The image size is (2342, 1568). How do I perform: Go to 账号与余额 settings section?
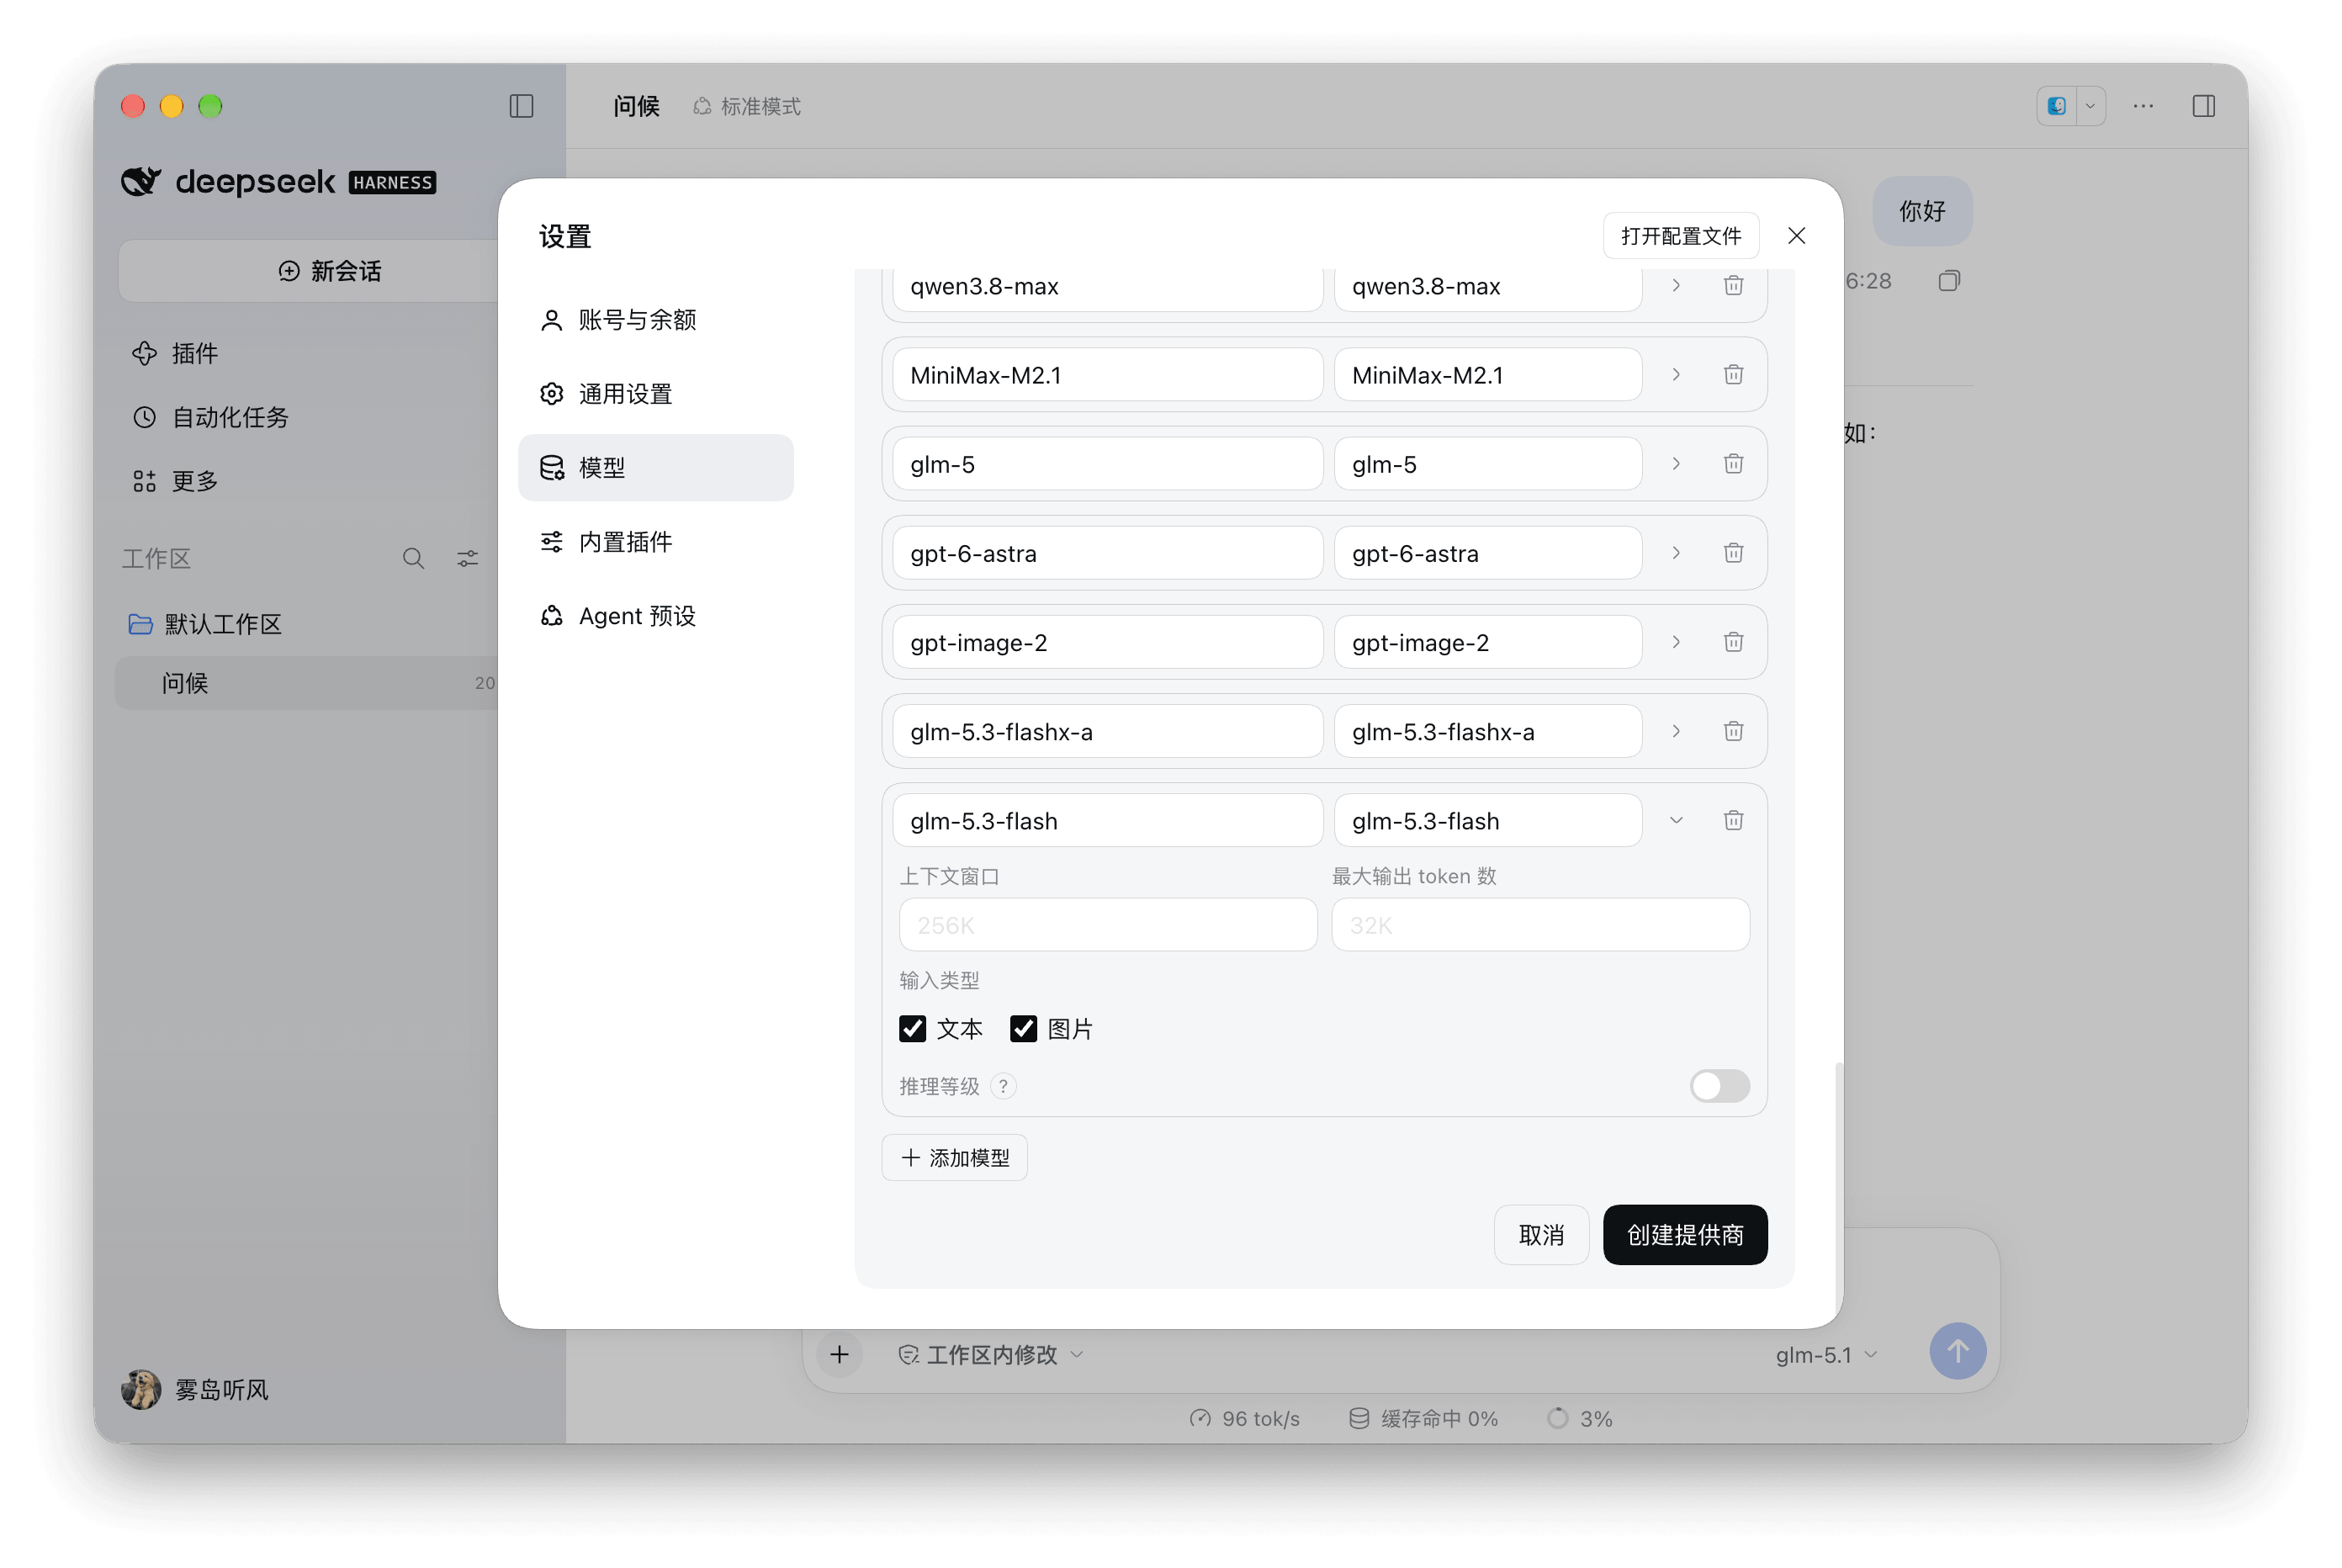tap(655, 319)
